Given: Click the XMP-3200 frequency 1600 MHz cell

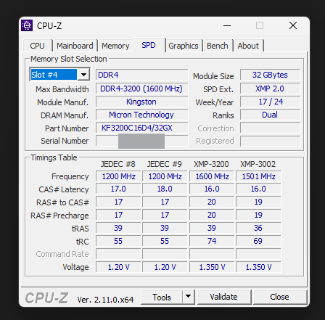Looking at the screenshot, I should click(212, 176).
